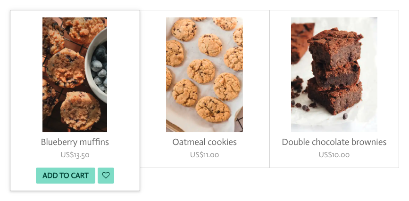409x201 pixels.
Task: Open the Double chocolate brownies product photo
Action: tap(334, 75)
